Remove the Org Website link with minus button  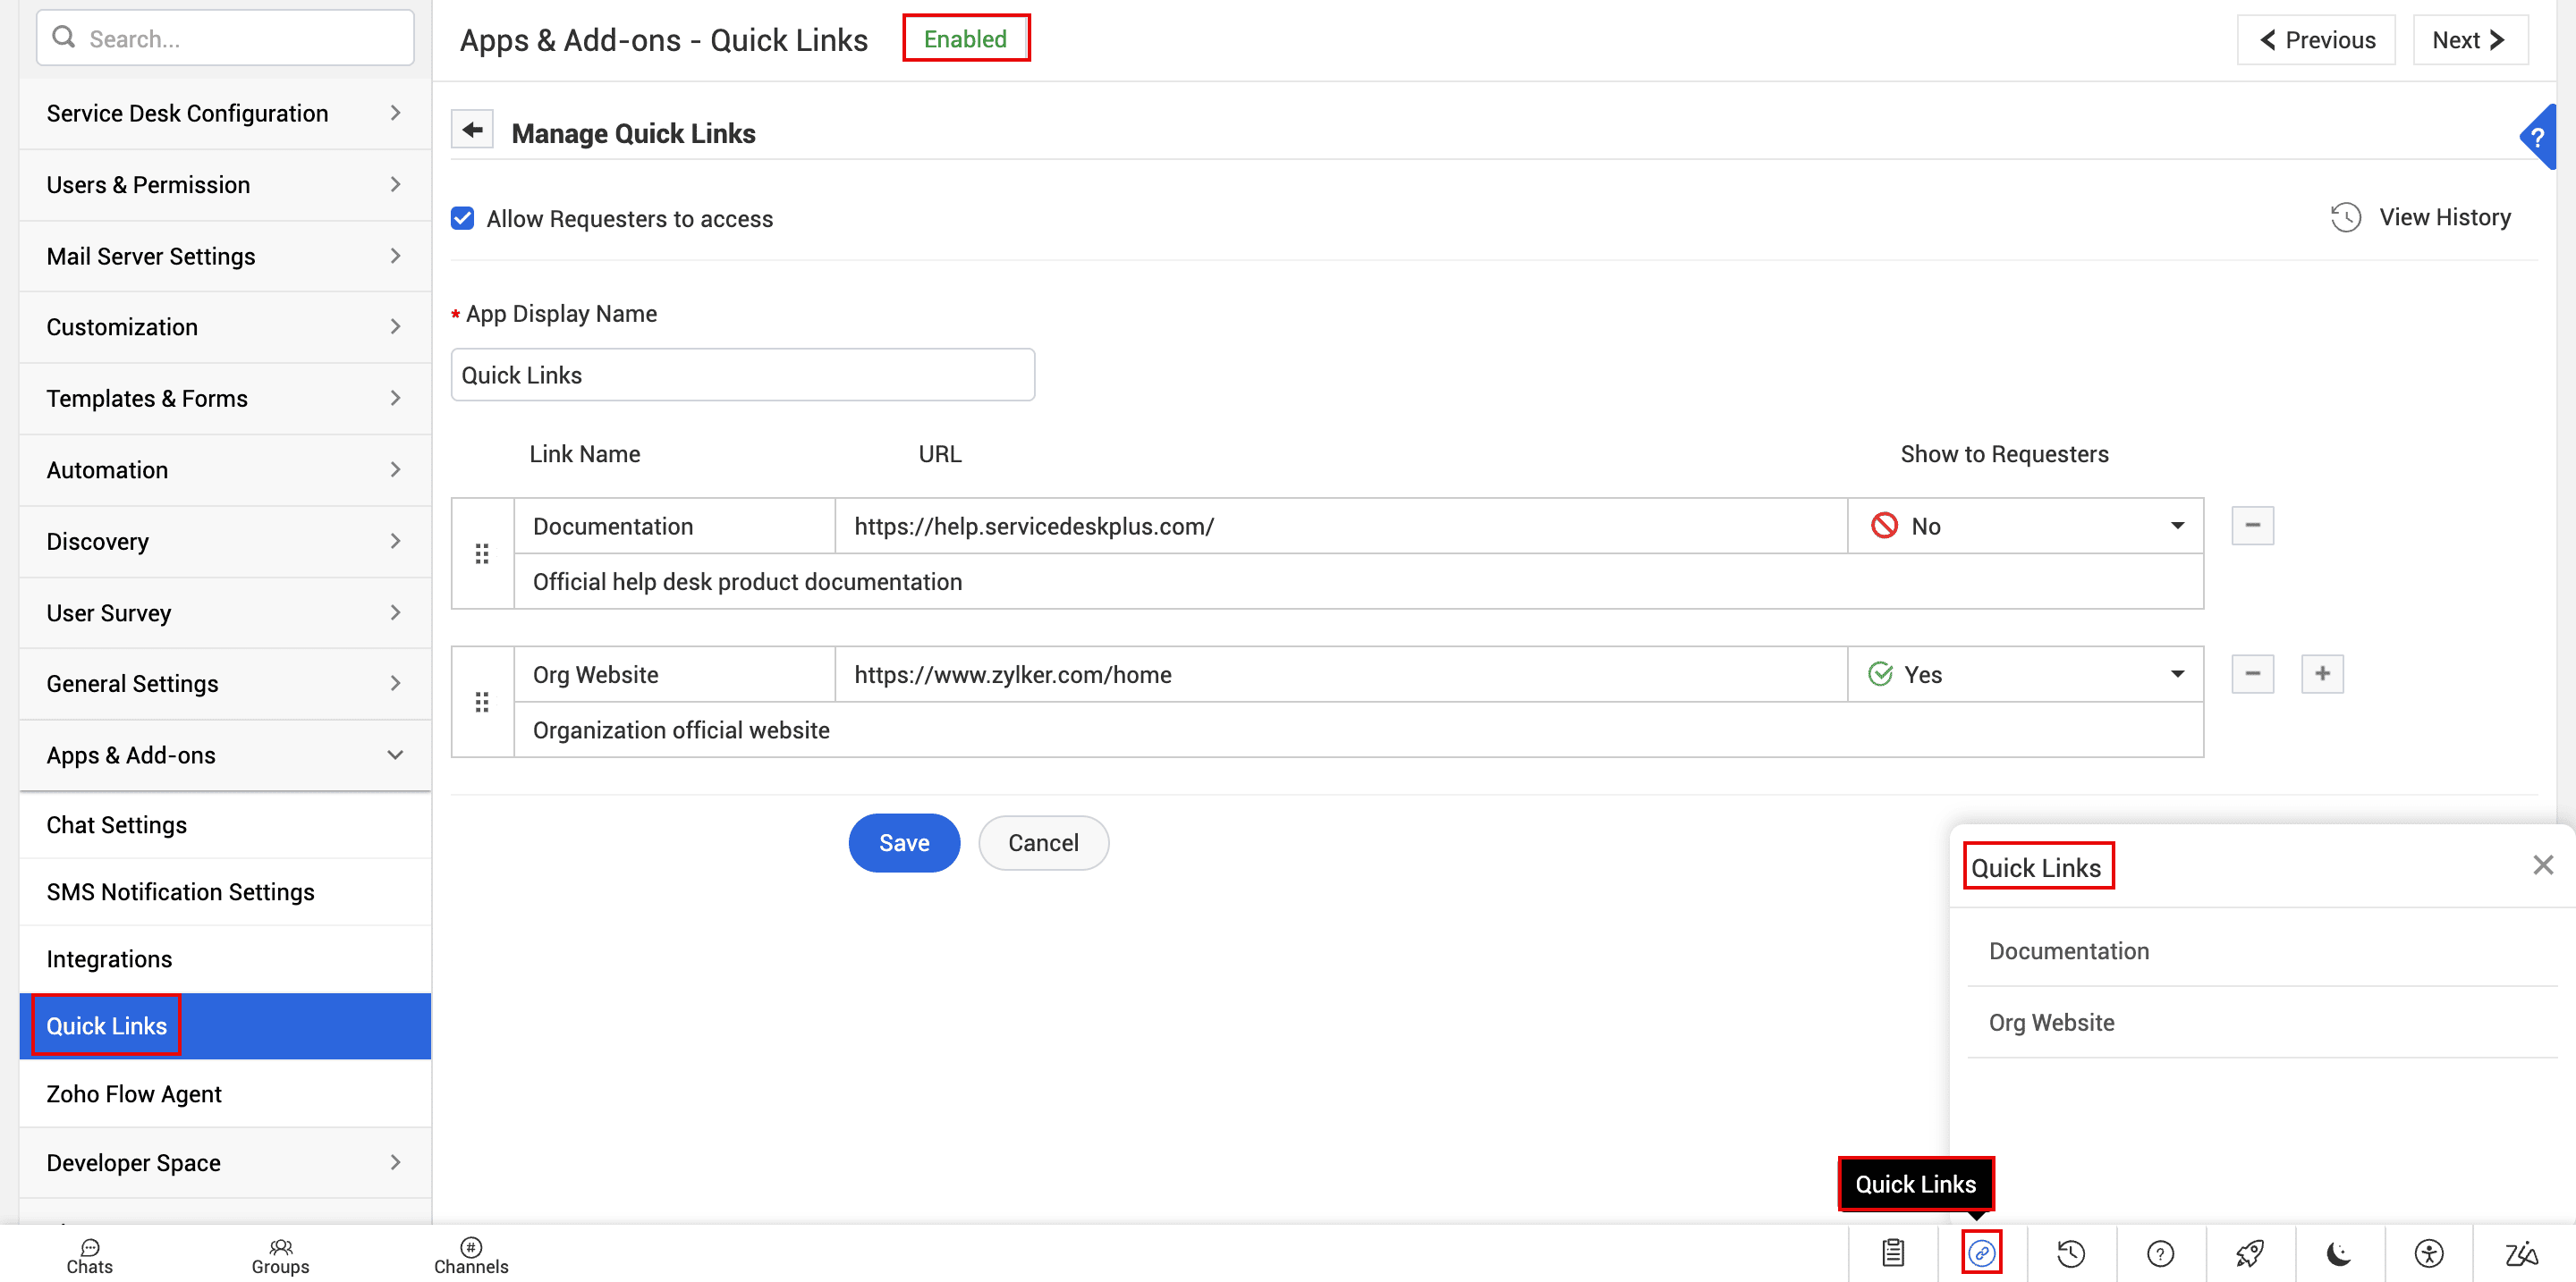(x=2252, y=673)
